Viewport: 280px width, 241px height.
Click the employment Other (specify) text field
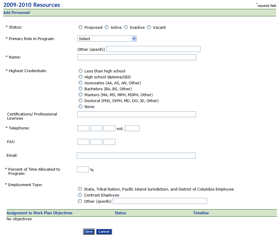160,201
